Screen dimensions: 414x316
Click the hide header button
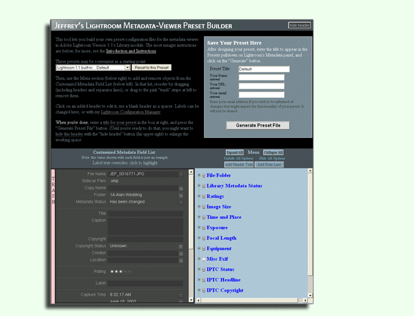coord(300,25)
